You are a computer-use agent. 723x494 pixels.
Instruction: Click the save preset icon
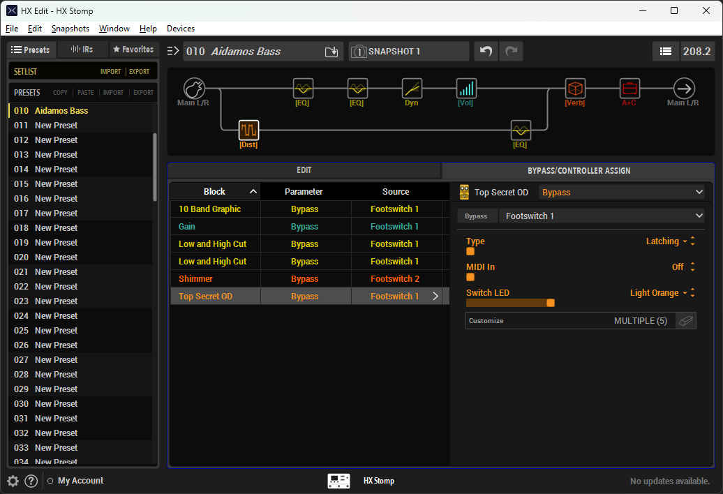point(331,52)
